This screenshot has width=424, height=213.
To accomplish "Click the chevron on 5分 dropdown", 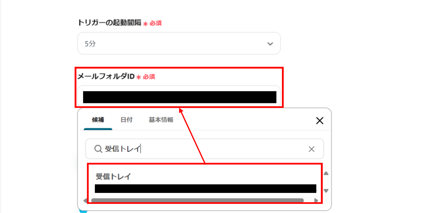I will [x=270, y=44].
